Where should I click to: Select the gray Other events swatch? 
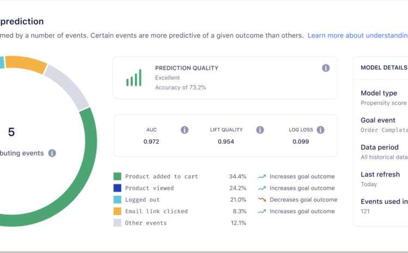click(118, 223)
